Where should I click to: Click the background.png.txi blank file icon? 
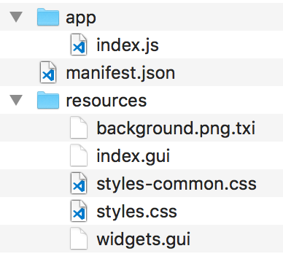pyautogui.click(x=79, y=128)
